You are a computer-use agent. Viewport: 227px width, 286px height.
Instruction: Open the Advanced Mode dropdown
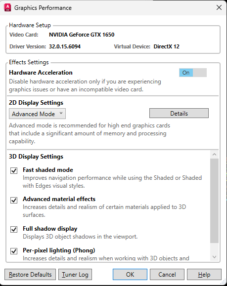[x=37, y=114]
